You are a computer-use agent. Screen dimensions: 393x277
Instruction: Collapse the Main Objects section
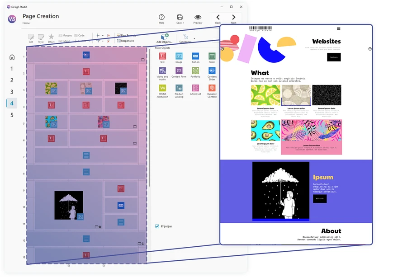pos(163,47)
